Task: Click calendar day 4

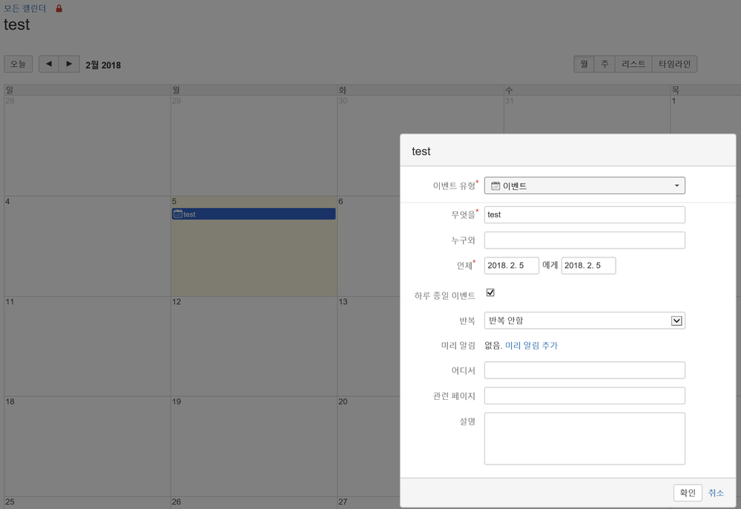Action: click(88, 246)
